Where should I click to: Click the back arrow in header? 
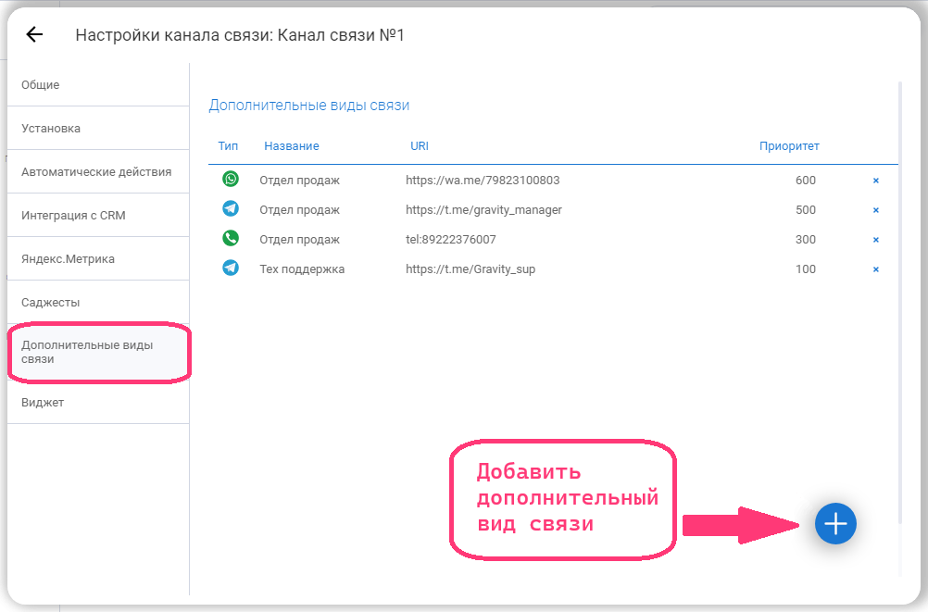(x=34, y=35)
